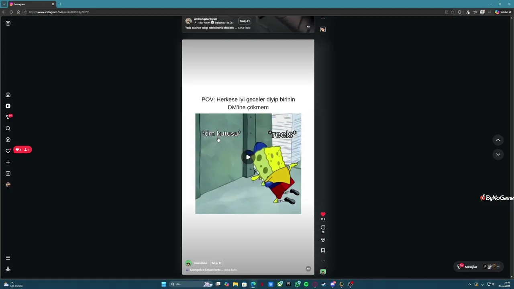The height and width of the screenshot is (289, 514).
Task: Open the alishariqalardiyari profile link
Action: click(x=205, y=19)
